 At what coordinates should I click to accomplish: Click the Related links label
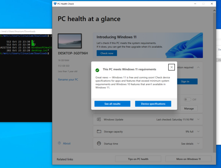coord(65,159)
